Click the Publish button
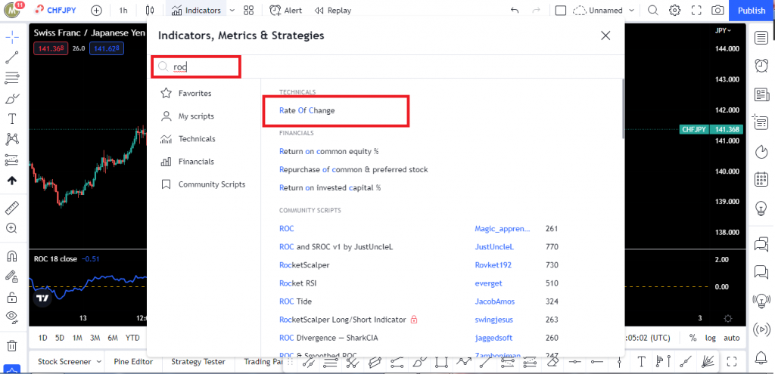 coord(752,11)
